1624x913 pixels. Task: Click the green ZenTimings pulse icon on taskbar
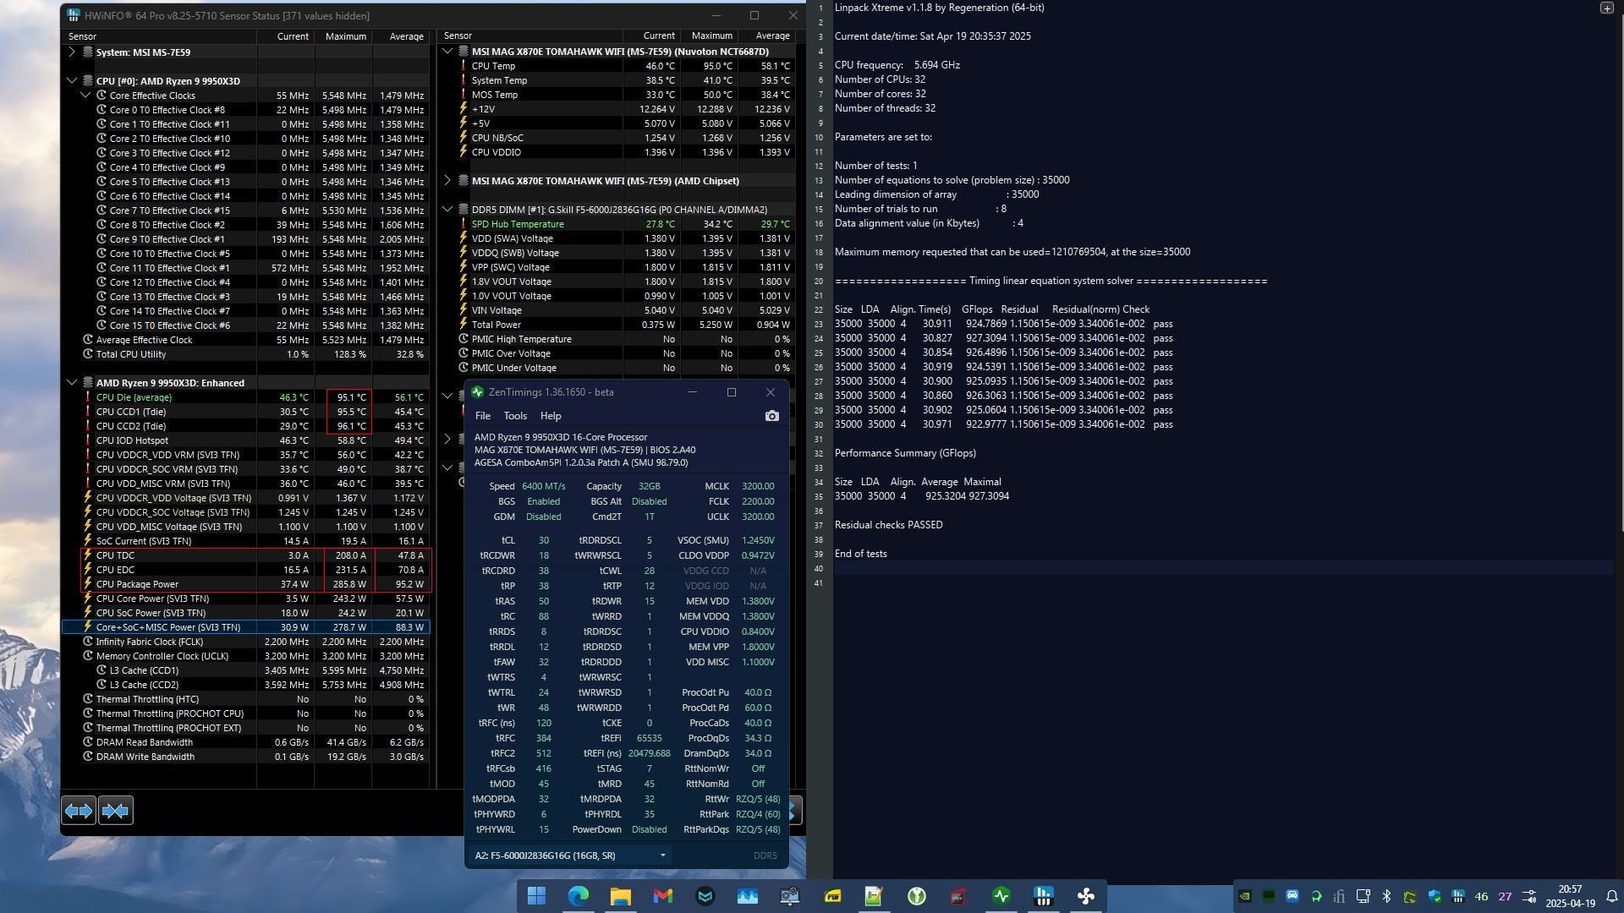tap(1001, 895)
